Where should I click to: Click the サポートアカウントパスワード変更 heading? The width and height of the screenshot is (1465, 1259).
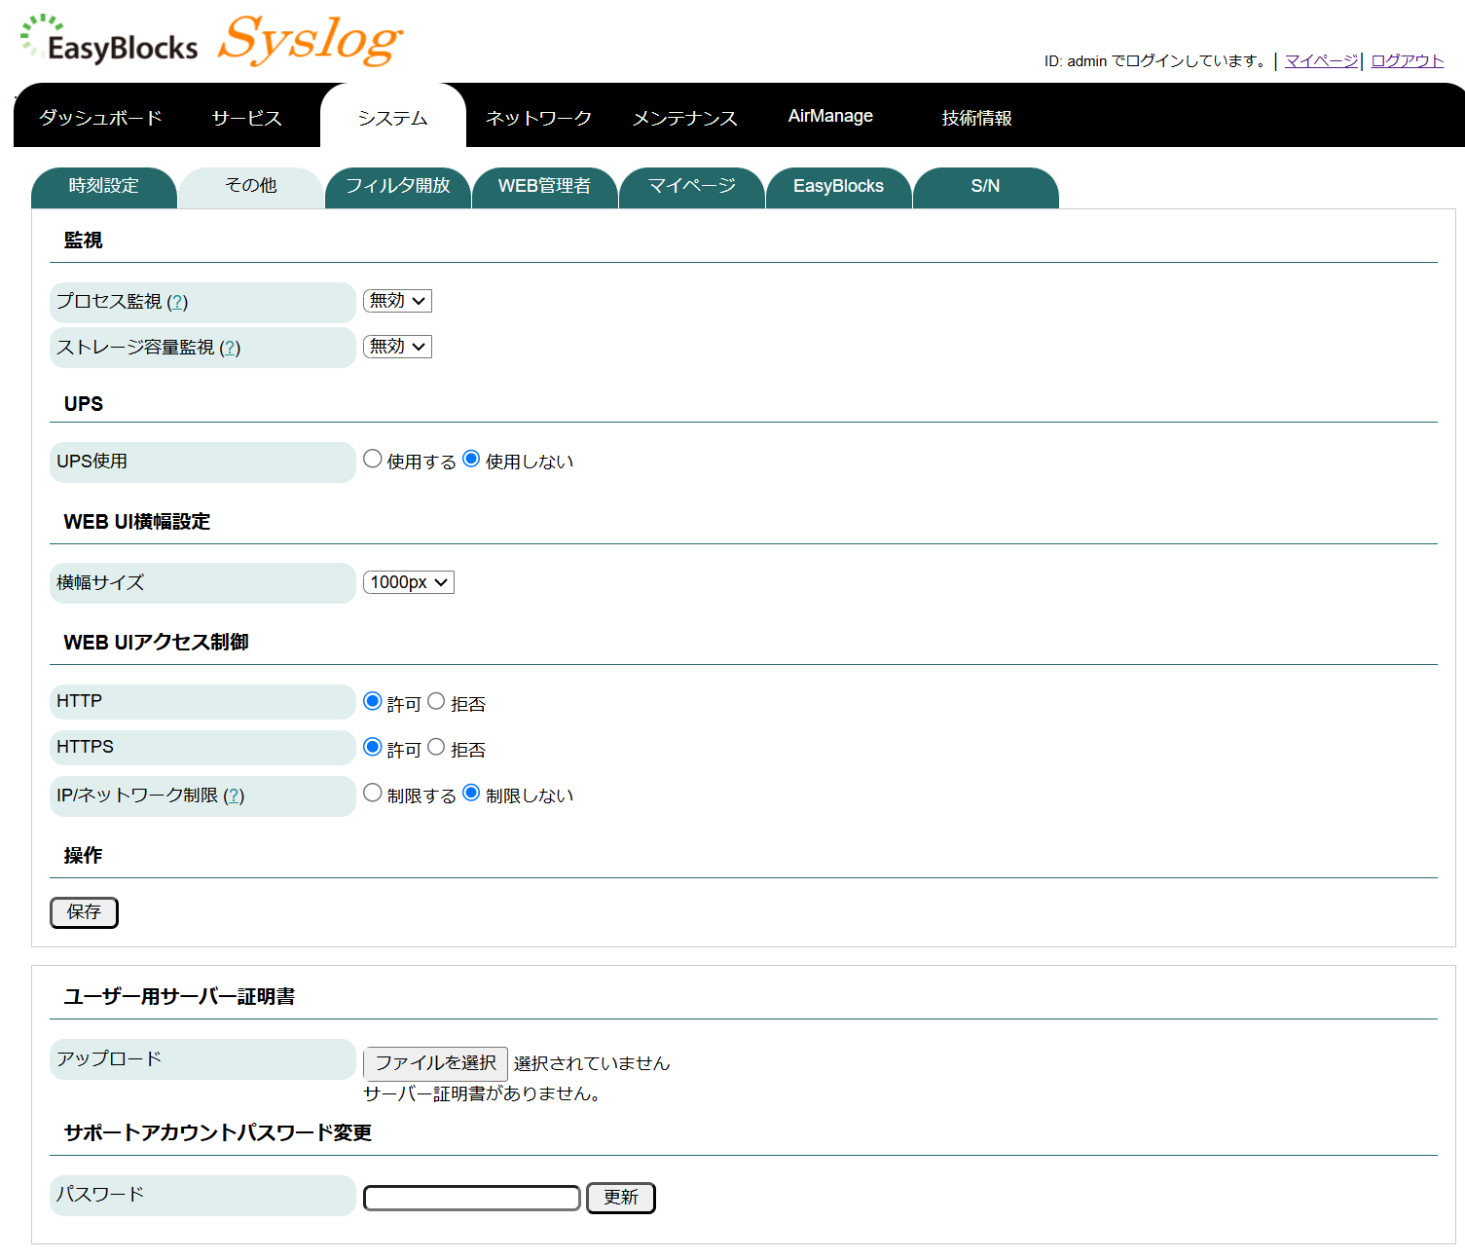(218, 1133)
